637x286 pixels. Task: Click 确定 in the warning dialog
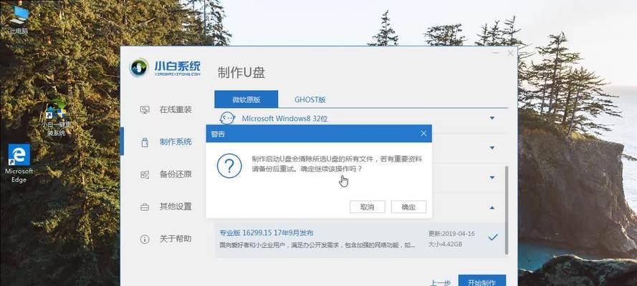[x=408, y=207]
